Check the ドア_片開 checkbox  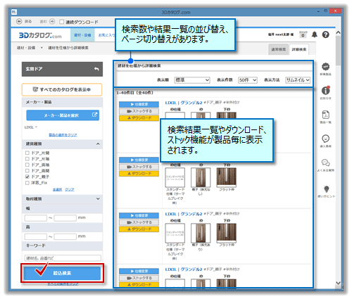[27, 153]
